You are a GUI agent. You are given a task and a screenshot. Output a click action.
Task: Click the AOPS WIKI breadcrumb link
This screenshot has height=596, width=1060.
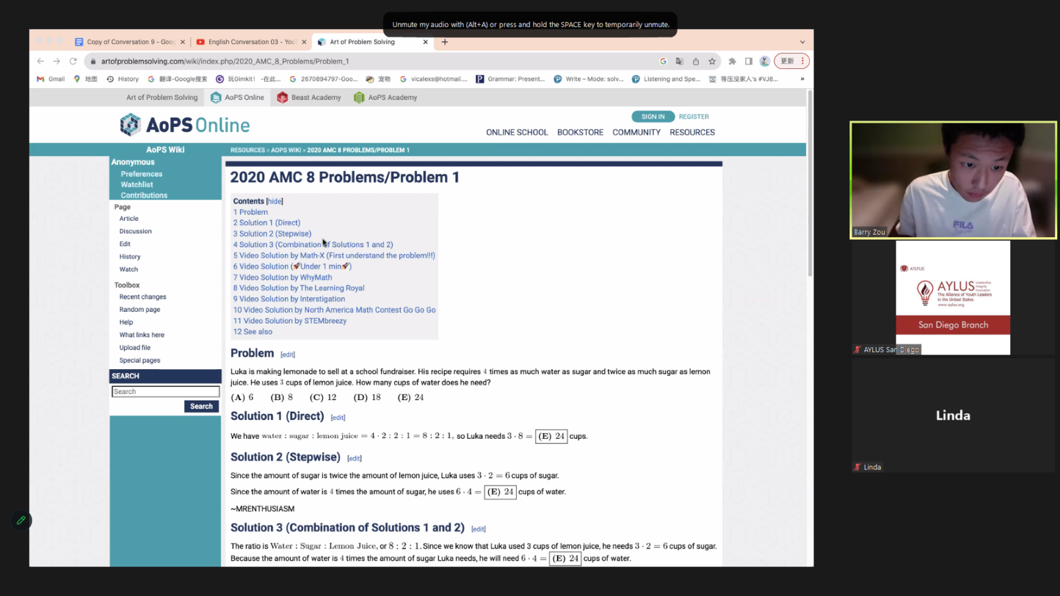pos(286,150)
